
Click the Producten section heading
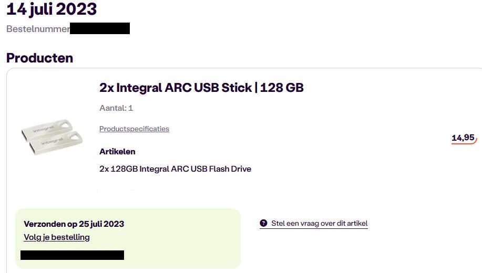(39, 58)
